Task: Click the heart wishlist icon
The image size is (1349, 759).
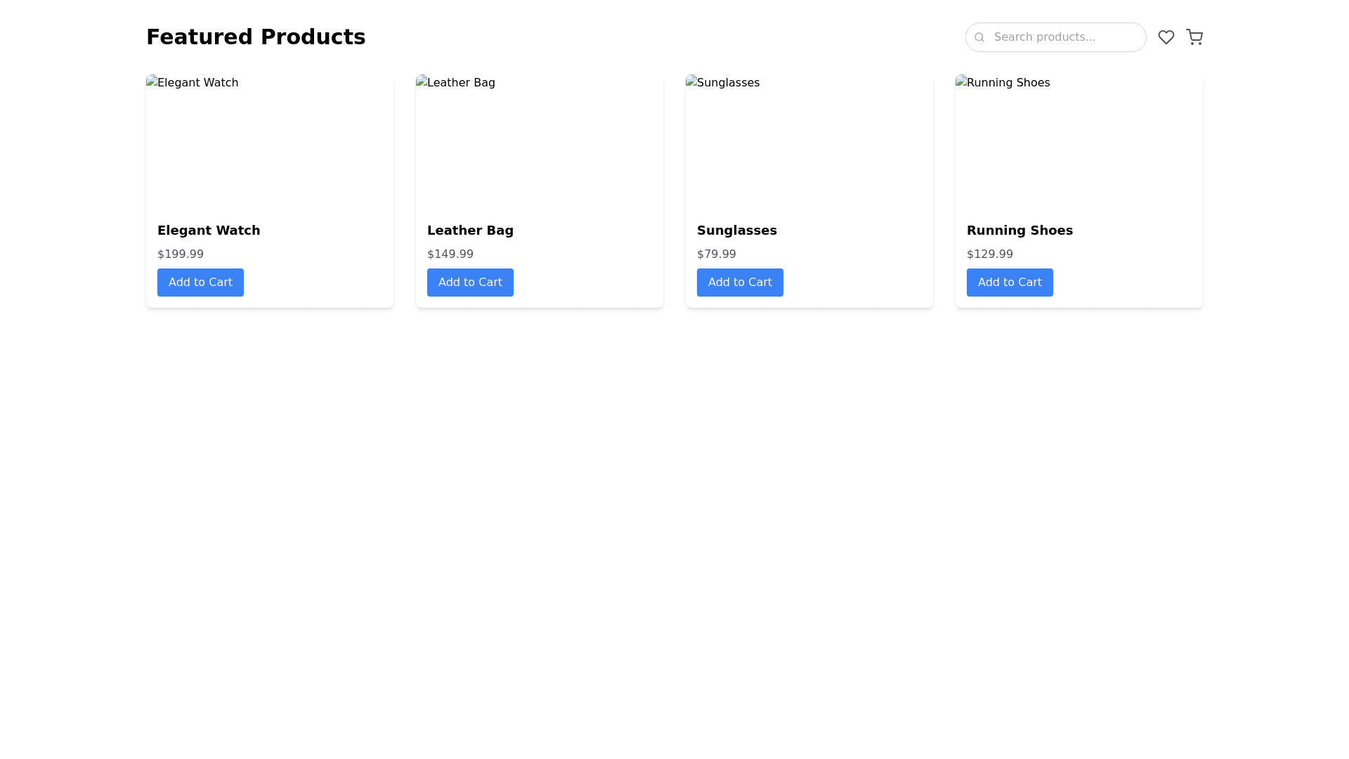Action: 1166,37
